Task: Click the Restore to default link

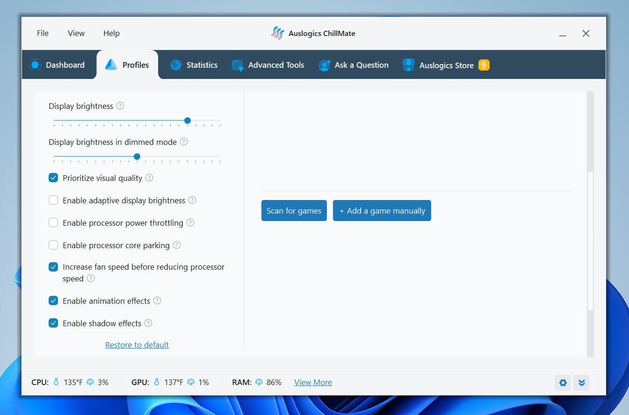Action: coord(137,345)
